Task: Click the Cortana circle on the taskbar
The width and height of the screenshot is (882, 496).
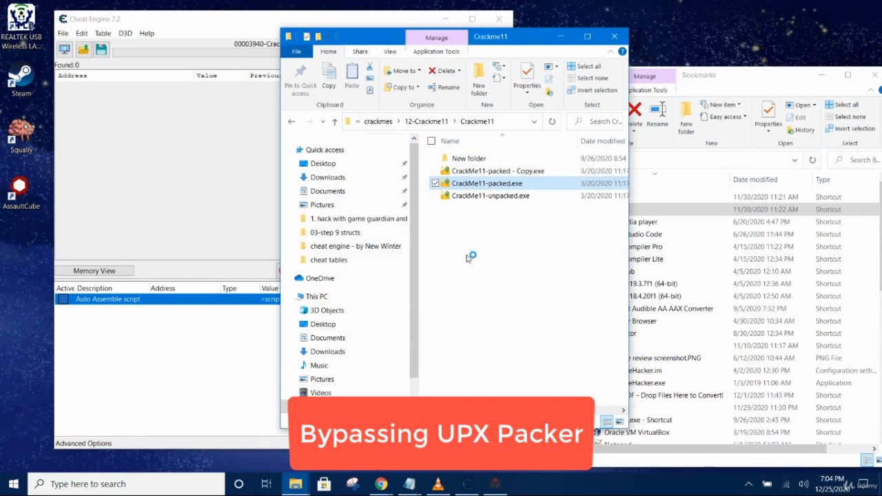Action: (x=238, y=484)
